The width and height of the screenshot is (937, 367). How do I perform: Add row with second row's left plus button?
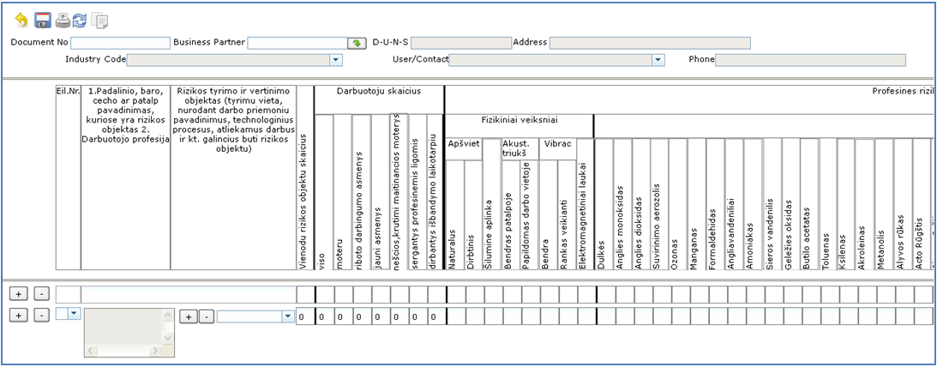(x=19, y=316)
